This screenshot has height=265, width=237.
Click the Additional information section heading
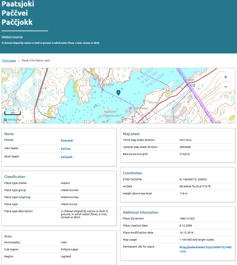click(x=140, y=213)
